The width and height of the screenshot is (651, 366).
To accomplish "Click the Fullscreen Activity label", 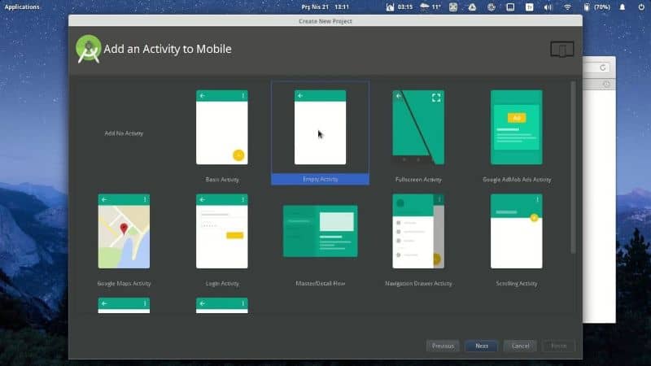I will 418,180.
